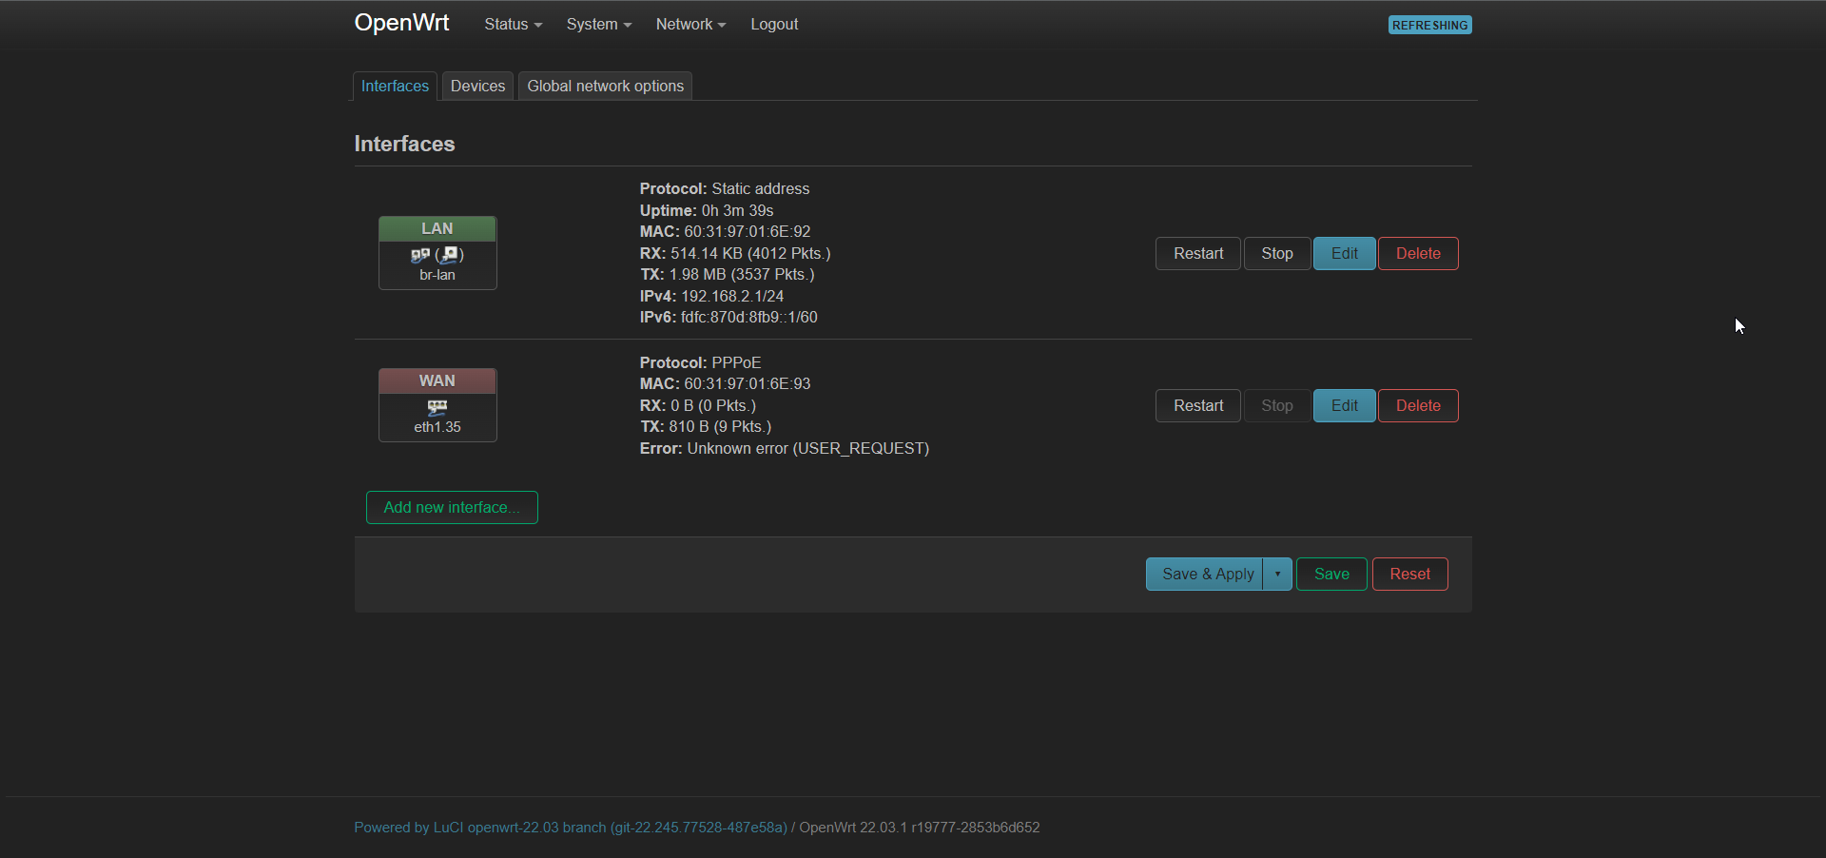This screenshot has height=858, width=1826.
Task: Click the LAN IPv4 address 192.168.2.1/24
Action: [x=732, y=296]
